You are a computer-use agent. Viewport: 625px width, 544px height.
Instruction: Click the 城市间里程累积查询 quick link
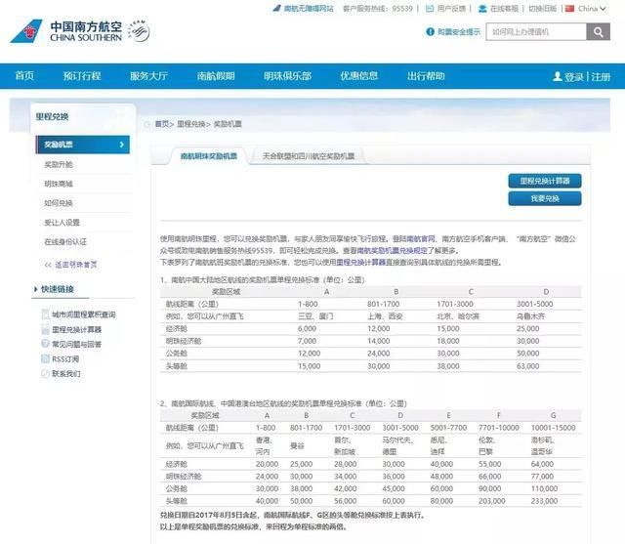click(x=84, y=314)
